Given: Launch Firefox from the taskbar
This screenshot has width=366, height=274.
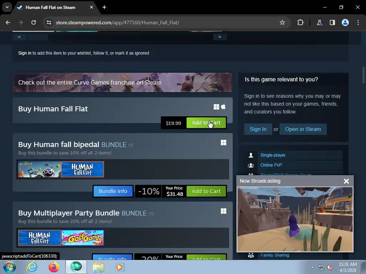Looking at the screenshot, I should (x=54, y=267).
